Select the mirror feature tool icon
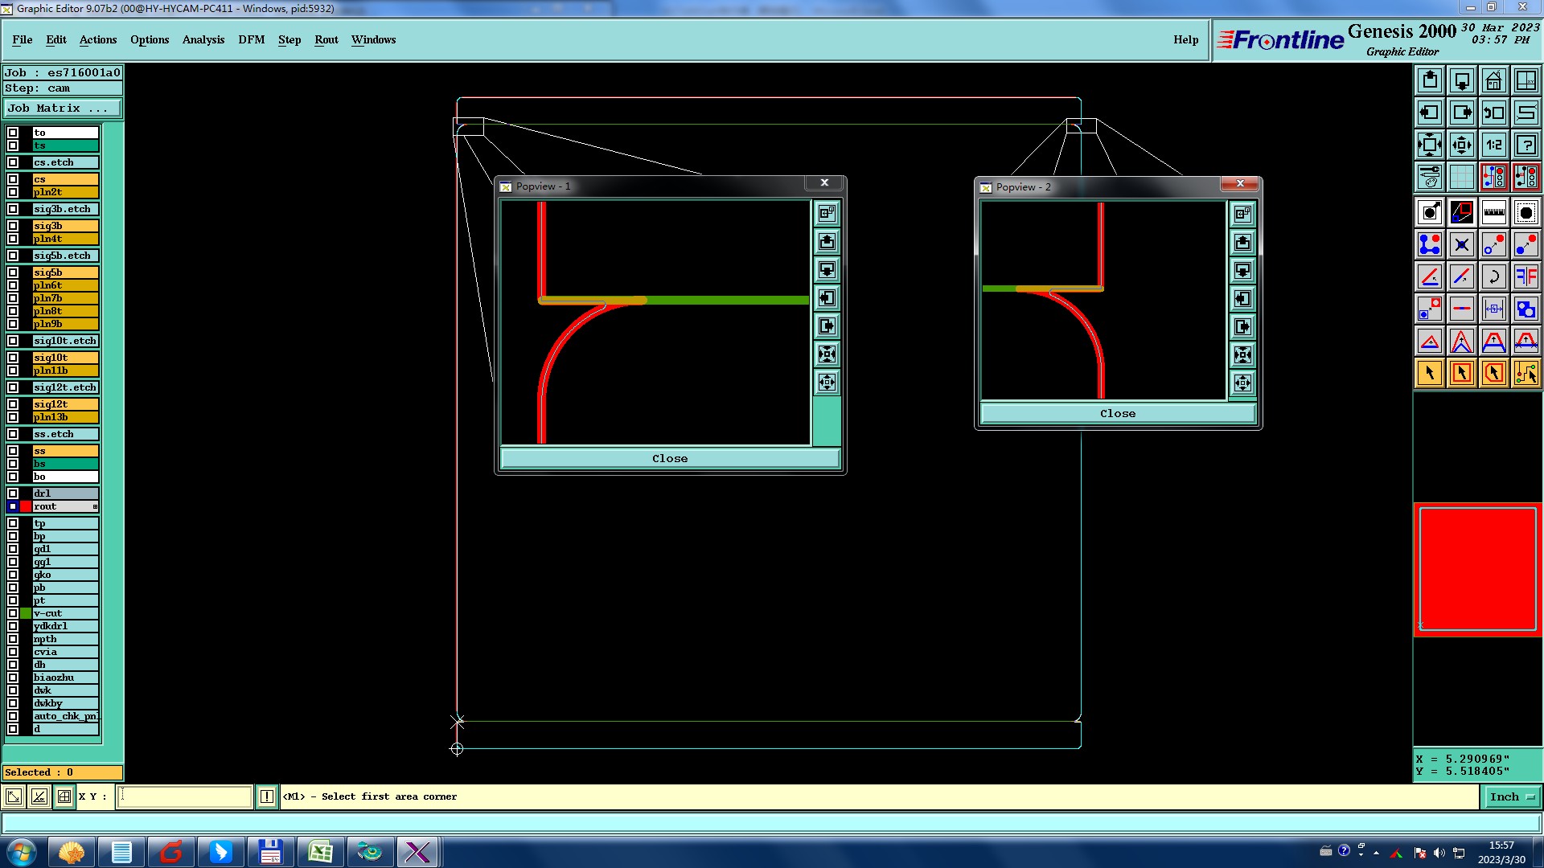Image resolution: width=1544 pixels, height=868 pixels. tap(1526, 276)
